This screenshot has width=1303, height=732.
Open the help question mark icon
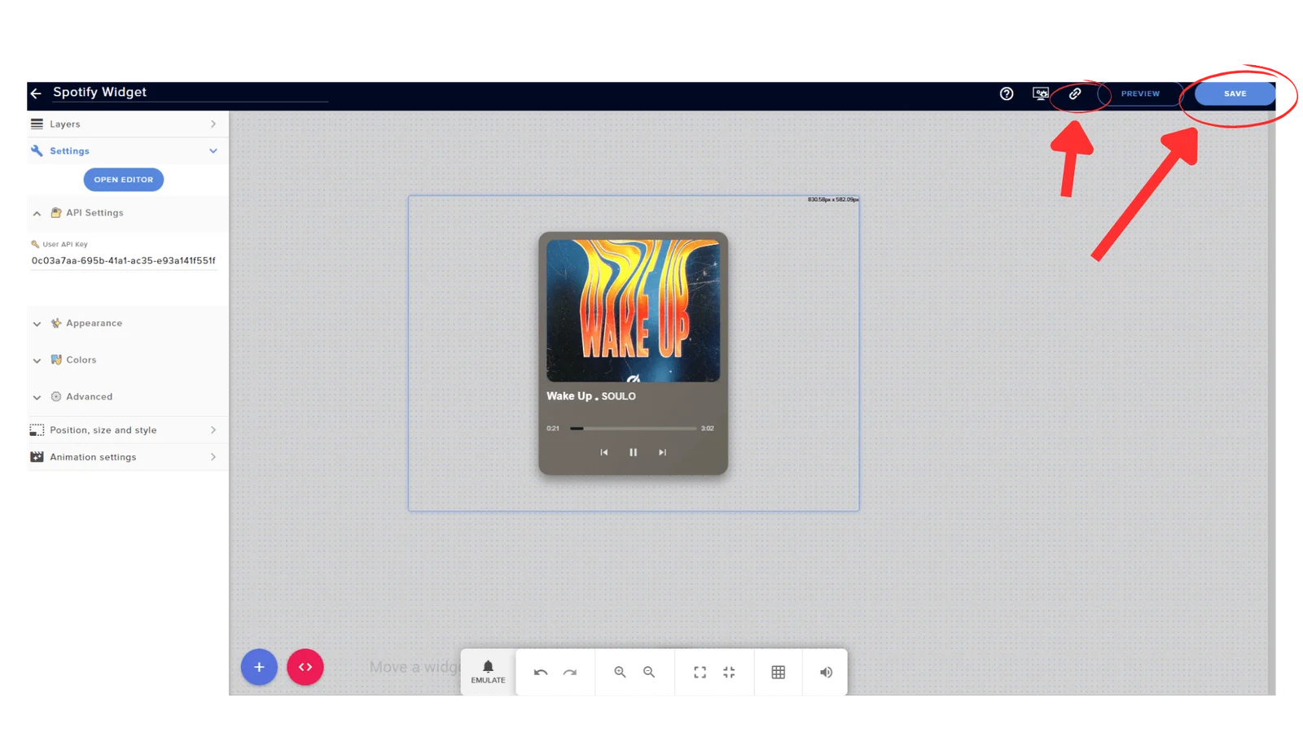[x=1007, y=94]
